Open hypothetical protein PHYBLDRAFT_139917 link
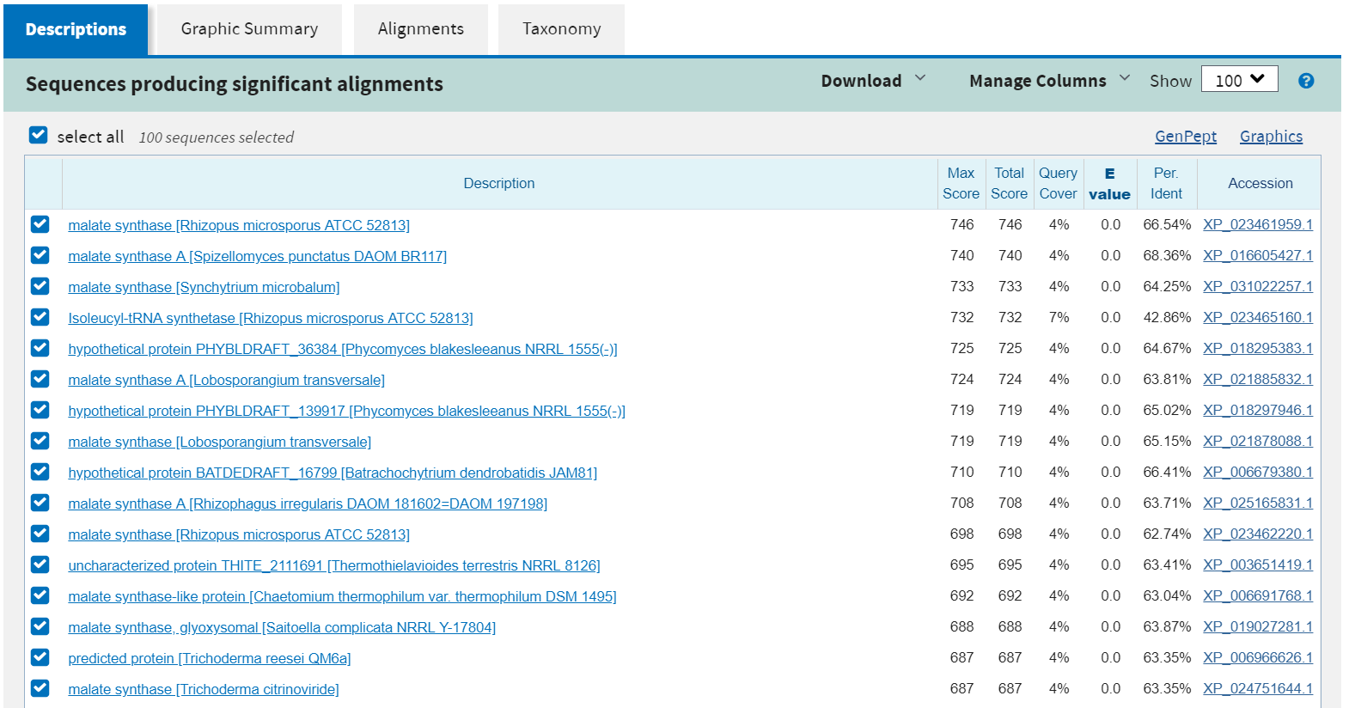Image resolution: width=1349 pixels, height=708 pixels. pos(346,411)
